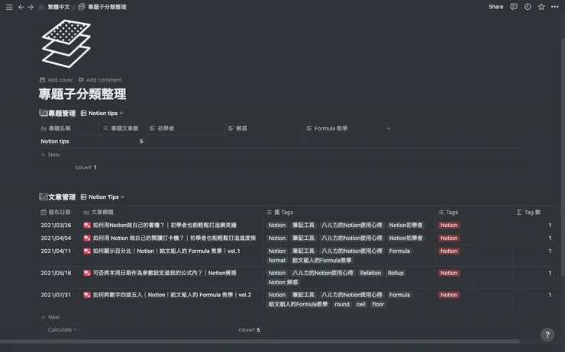
Task: Click the 初學者 column header
Action: pos(162,128)
